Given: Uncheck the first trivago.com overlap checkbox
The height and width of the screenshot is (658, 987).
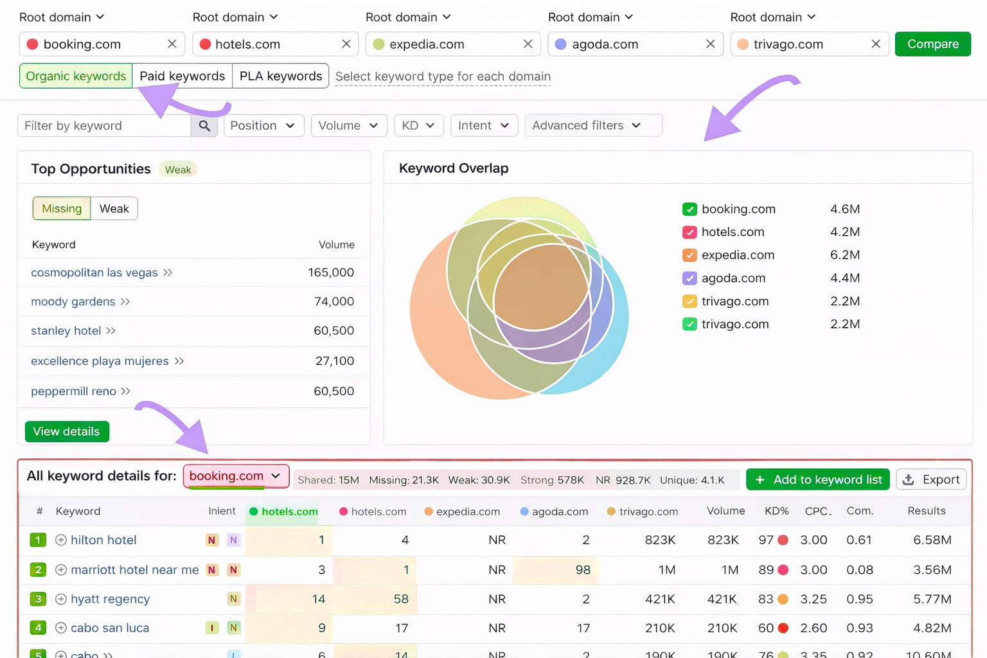Looking at the screenshot, I should click(x=689, y=301).
